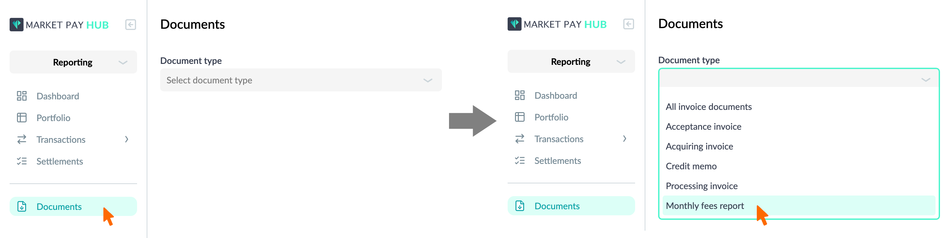Open Documents label in right panel

pos(557,206)
